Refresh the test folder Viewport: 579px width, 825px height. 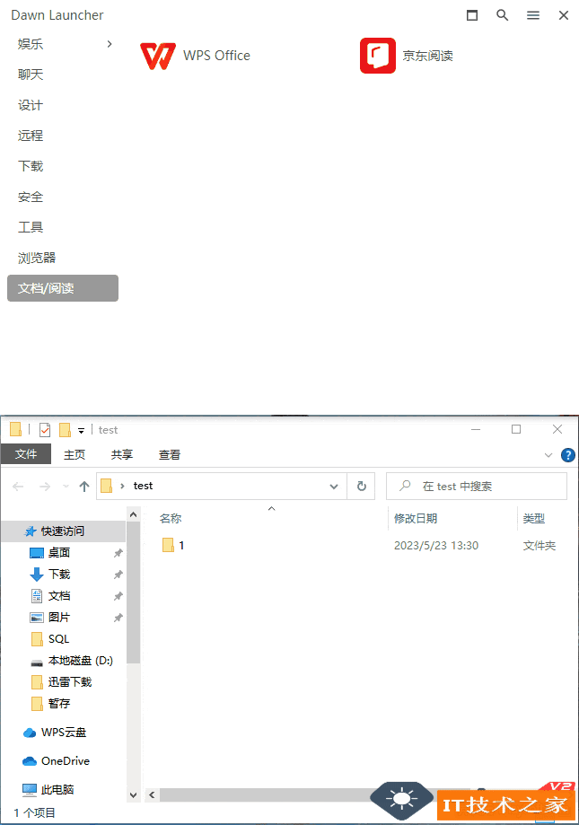click(361, 487)
